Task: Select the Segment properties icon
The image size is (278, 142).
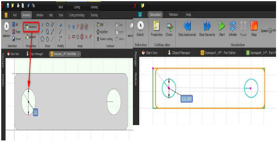Action: [31, 37]
